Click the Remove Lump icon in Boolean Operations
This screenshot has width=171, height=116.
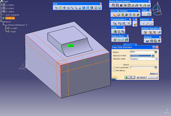point(159,32)
